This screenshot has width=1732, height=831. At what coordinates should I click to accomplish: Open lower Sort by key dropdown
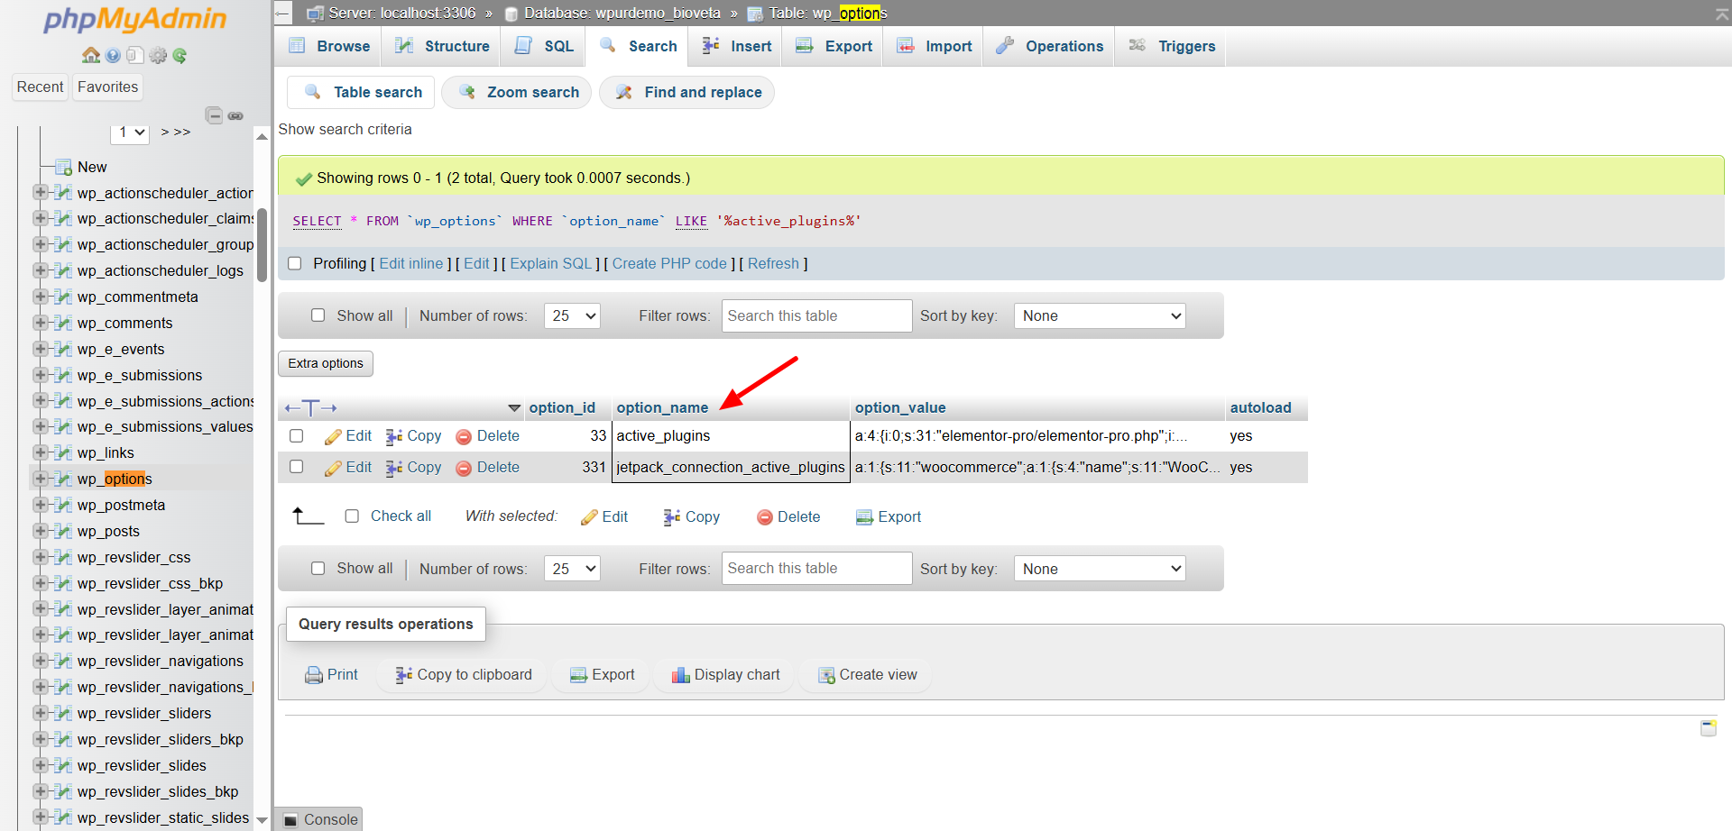[1100, 569]
